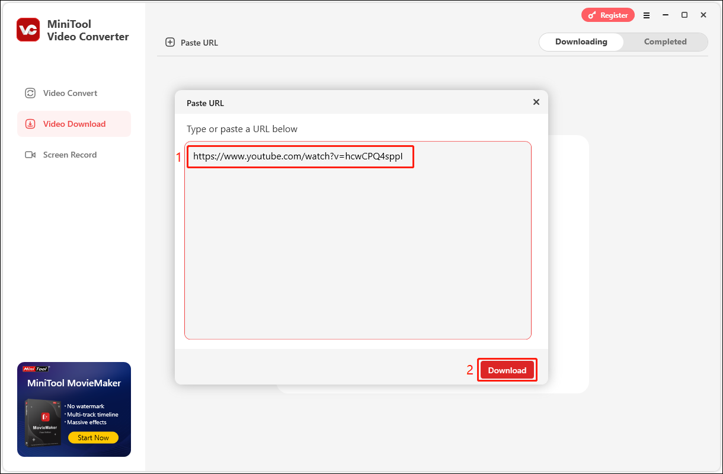Select Video Download in sidebar
723x474 pixels.
tap(74, 124)
